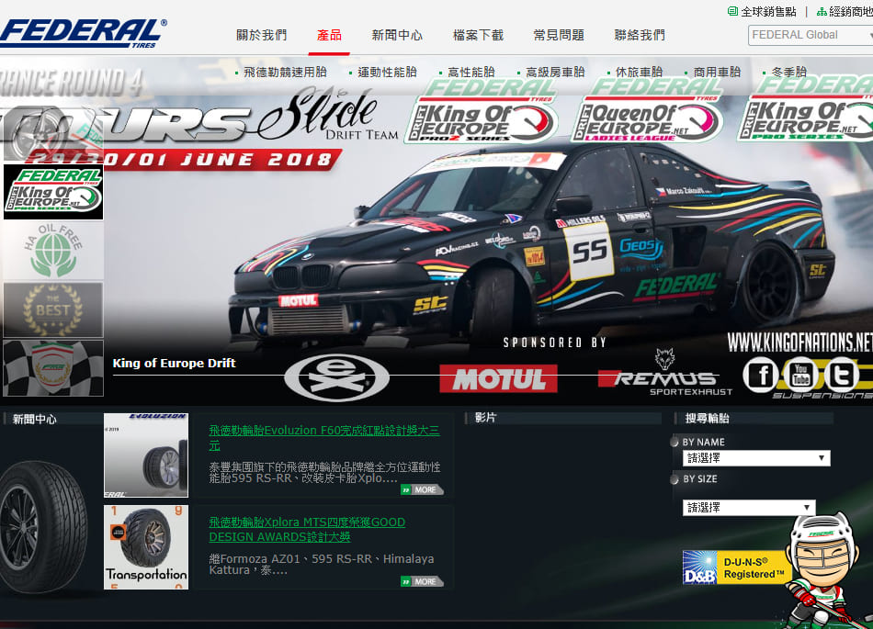The height and width of the screenshot is (629, 873).
Task: Open the YouTube icon on the banner
Action: (801, 374)
